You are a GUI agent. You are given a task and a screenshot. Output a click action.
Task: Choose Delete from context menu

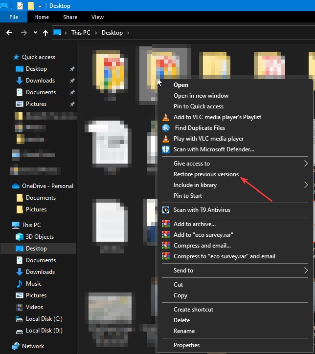coord(182,320)
